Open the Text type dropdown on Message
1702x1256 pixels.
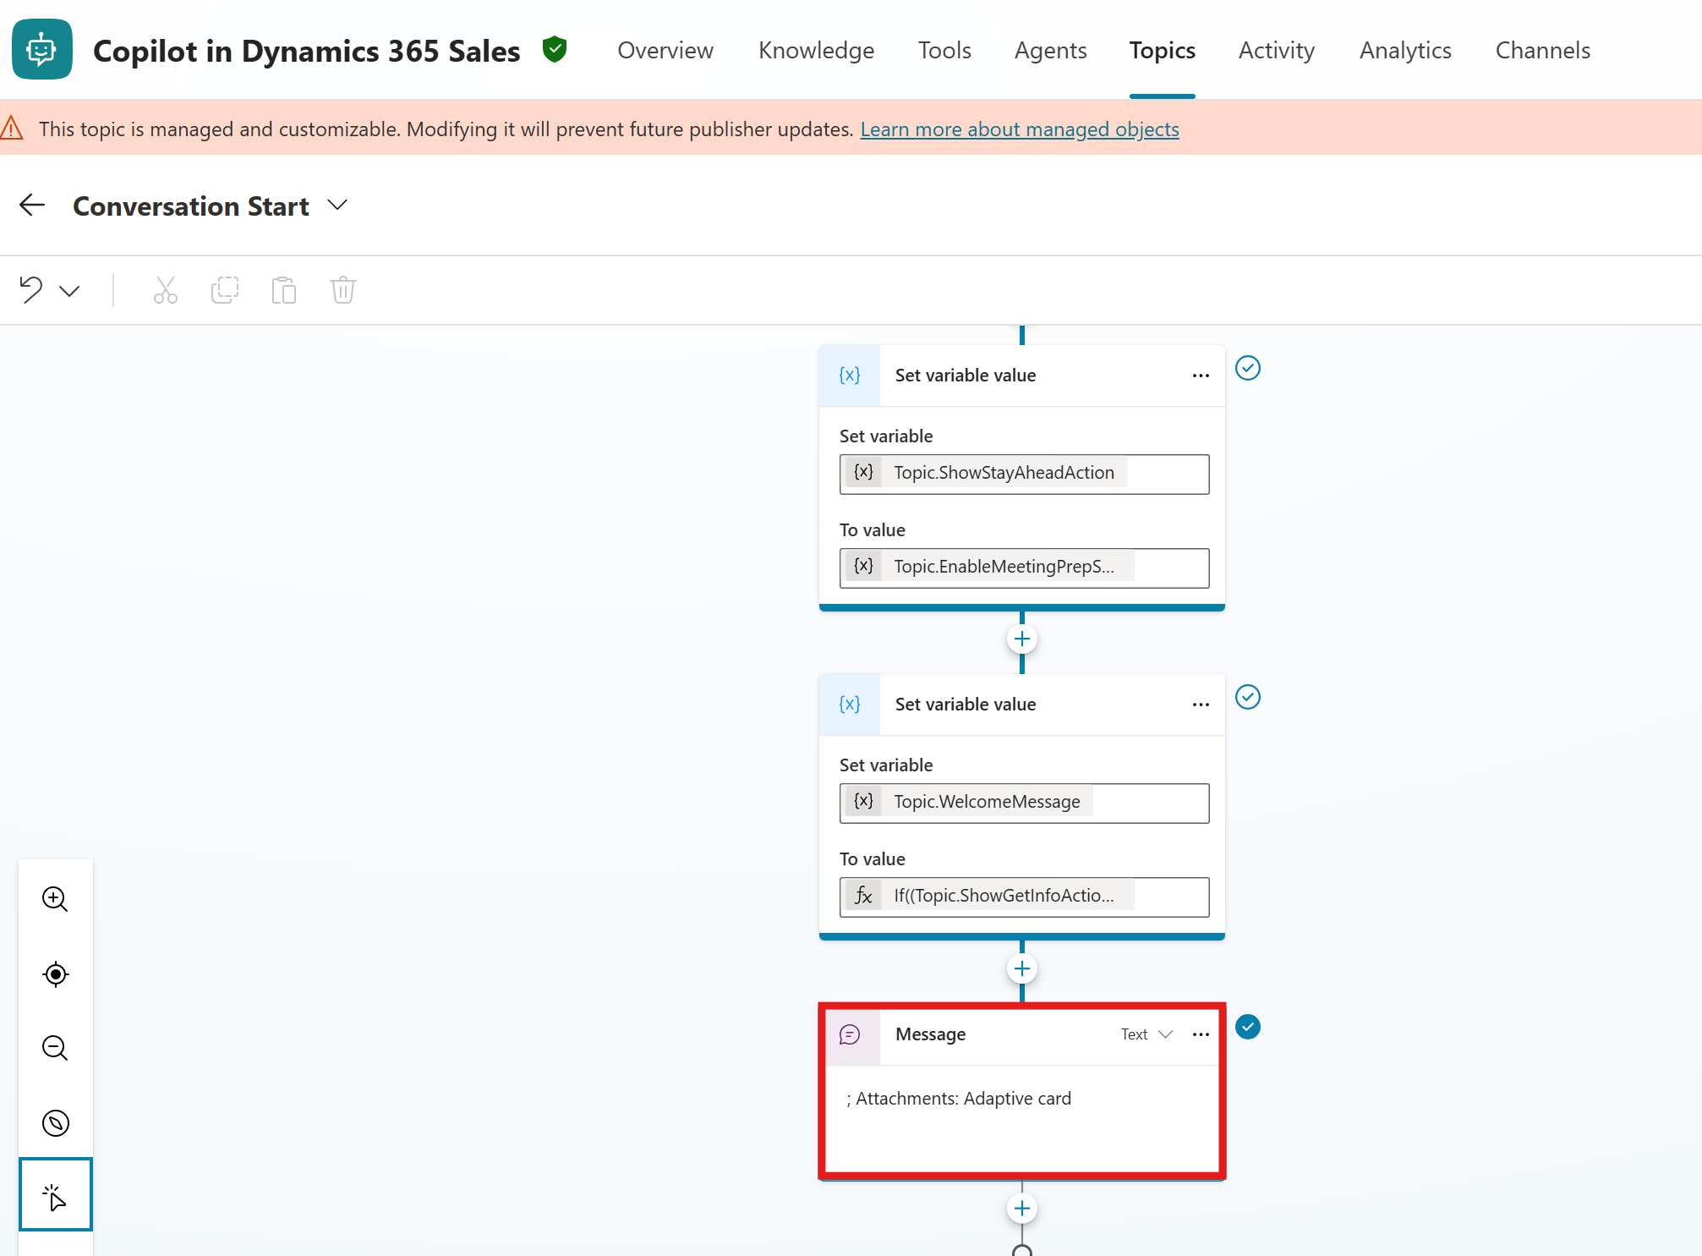click(x=1147, y=1034)
